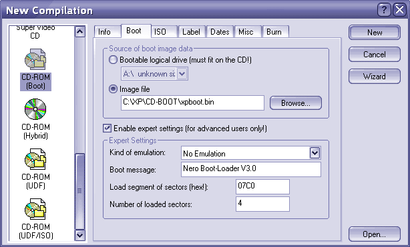Switch to the Info tab
410x247 pixels.
point(108,32)
